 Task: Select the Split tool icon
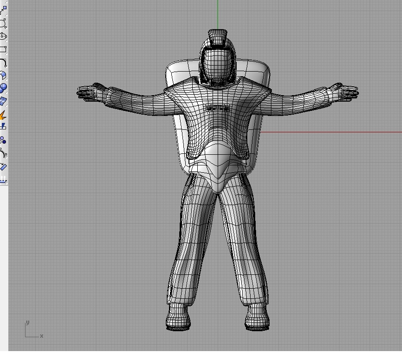coord(3,126)
